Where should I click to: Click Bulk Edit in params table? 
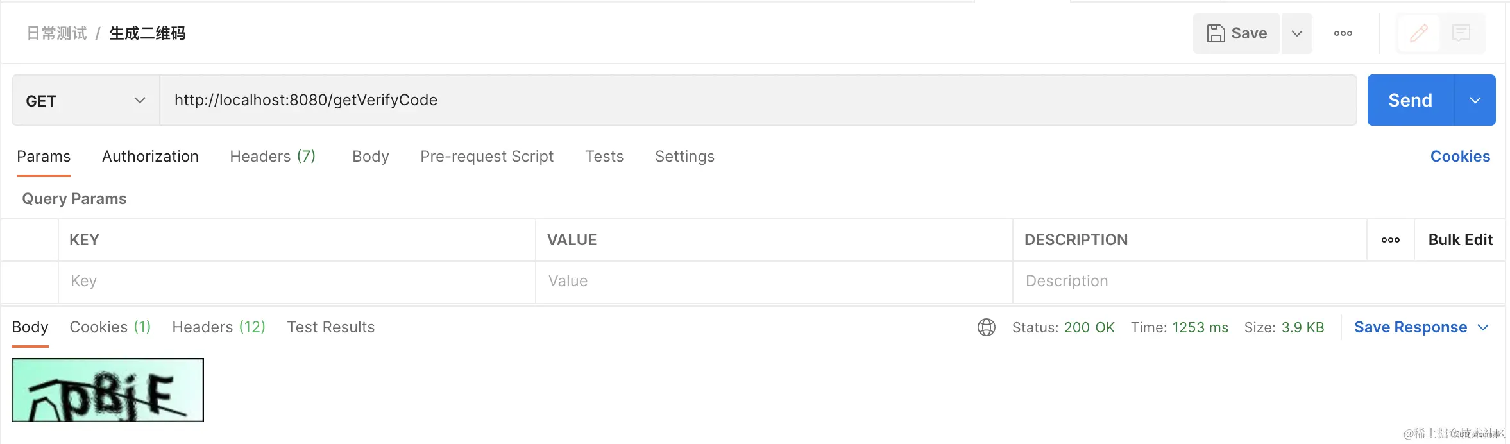(x=1460, y=240)
